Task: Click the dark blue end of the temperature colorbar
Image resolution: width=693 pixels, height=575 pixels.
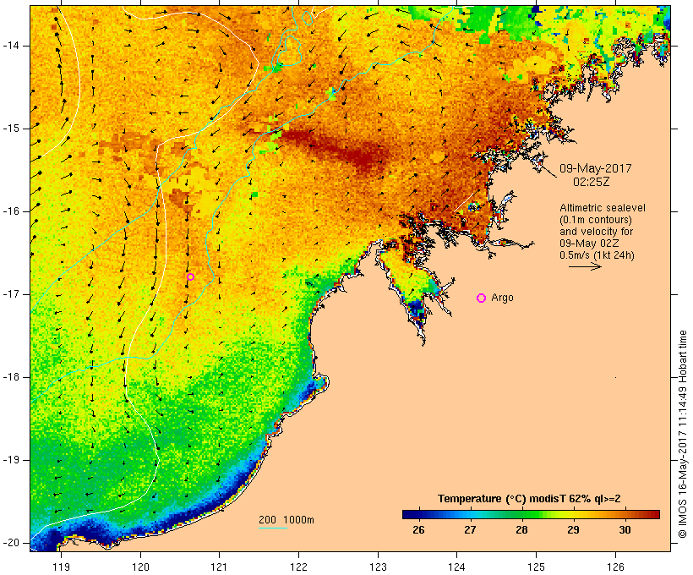Action: point(409,514)
